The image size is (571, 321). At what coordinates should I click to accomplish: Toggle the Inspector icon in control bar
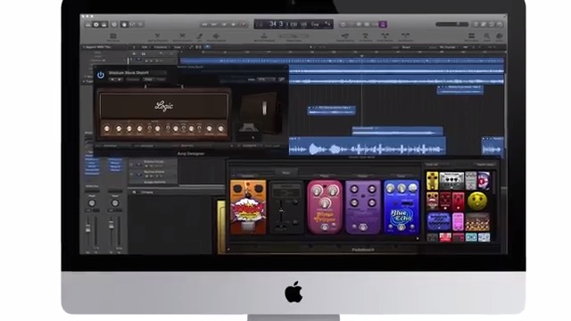(96, 24)
